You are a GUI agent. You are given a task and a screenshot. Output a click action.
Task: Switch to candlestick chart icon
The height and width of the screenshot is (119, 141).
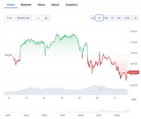pyautogui.click(x=46, y=18)
